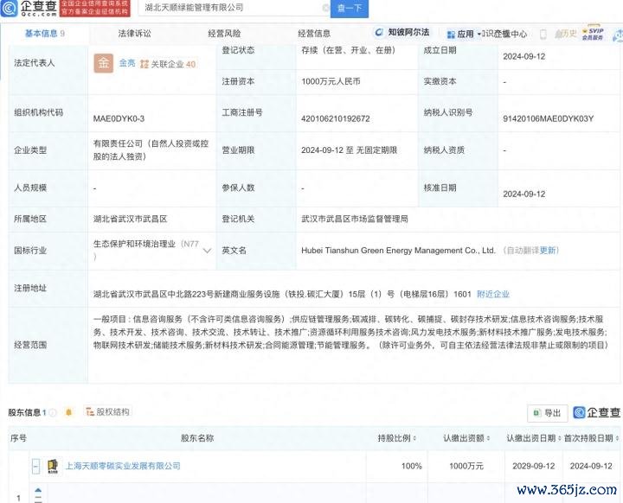Click the 2024-09-12 至 无固定期限 business term
This screenshot has width=623, height=503.
349,150
